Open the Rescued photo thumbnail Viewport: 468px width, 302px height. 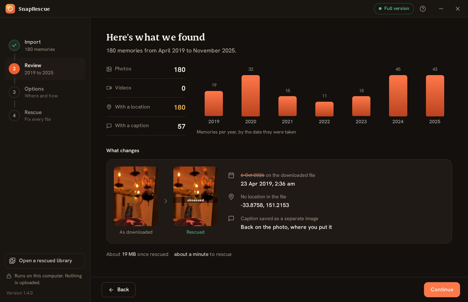195,196
